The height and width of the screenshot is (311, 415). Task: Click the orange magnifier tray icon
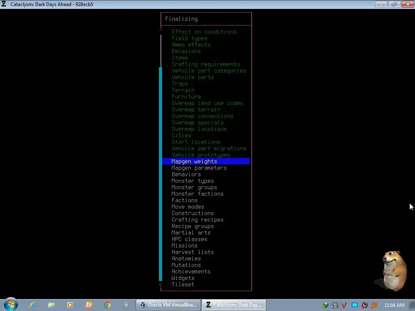coord(374,305)
